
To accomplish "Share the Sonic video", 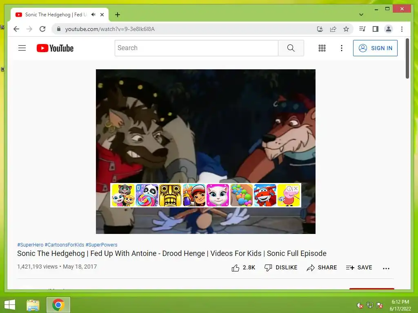I will click(322, 268).
